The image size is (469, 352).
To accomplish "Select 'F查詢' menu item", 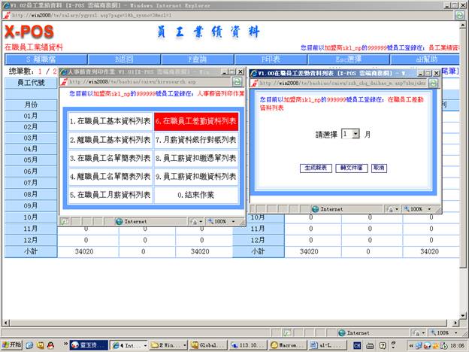I will 199,59.
